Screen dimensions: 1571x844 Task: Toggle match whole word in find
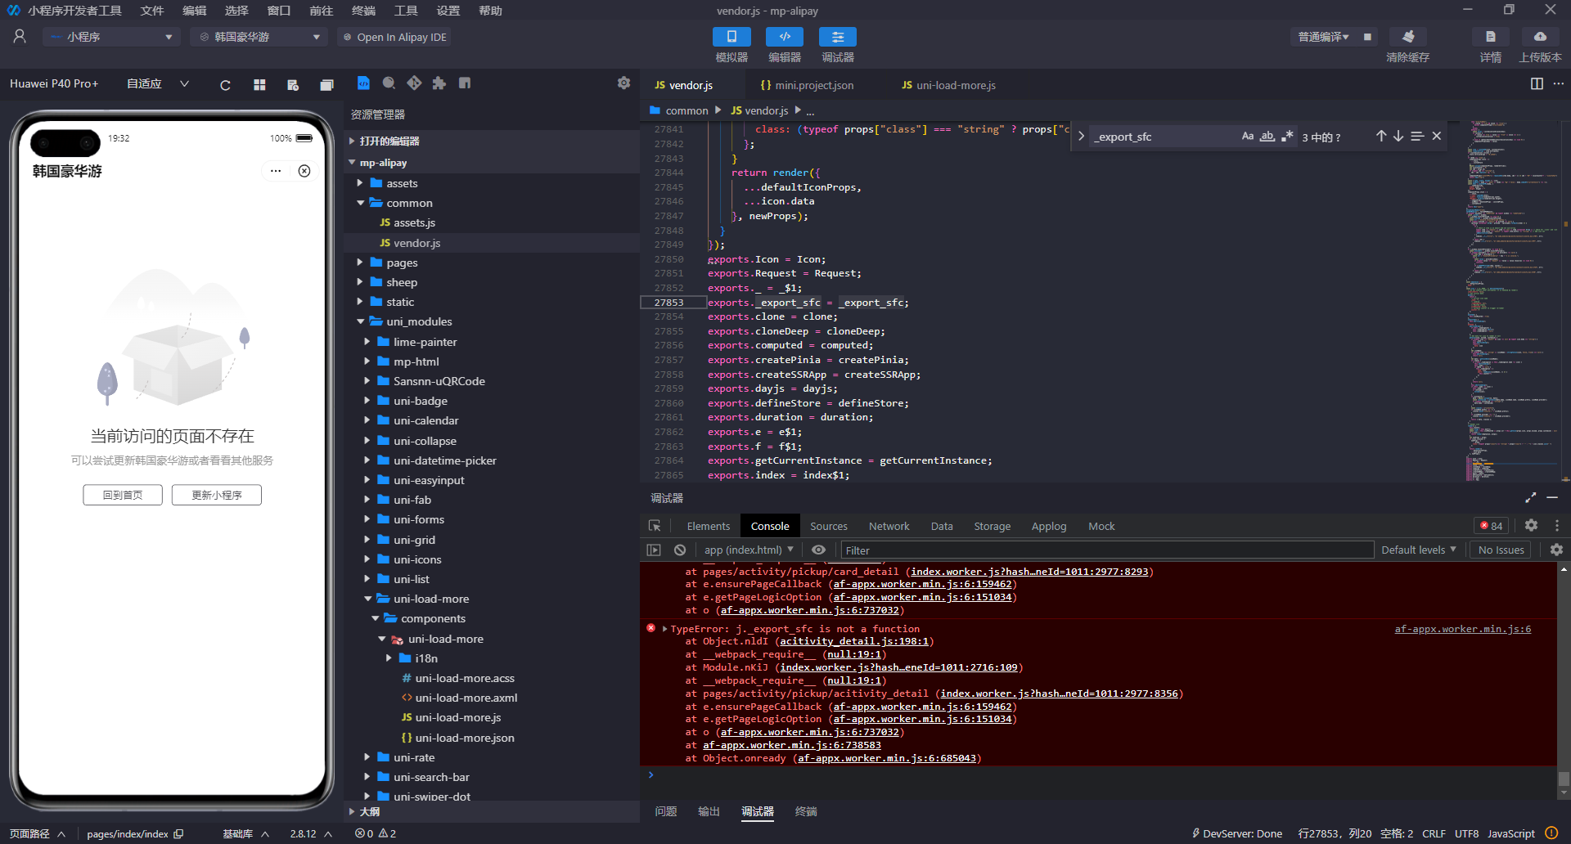(1267, 137)
